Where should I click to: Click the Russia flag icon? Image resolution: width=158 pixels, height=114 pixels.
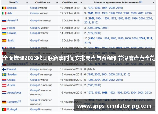point(4,20)
